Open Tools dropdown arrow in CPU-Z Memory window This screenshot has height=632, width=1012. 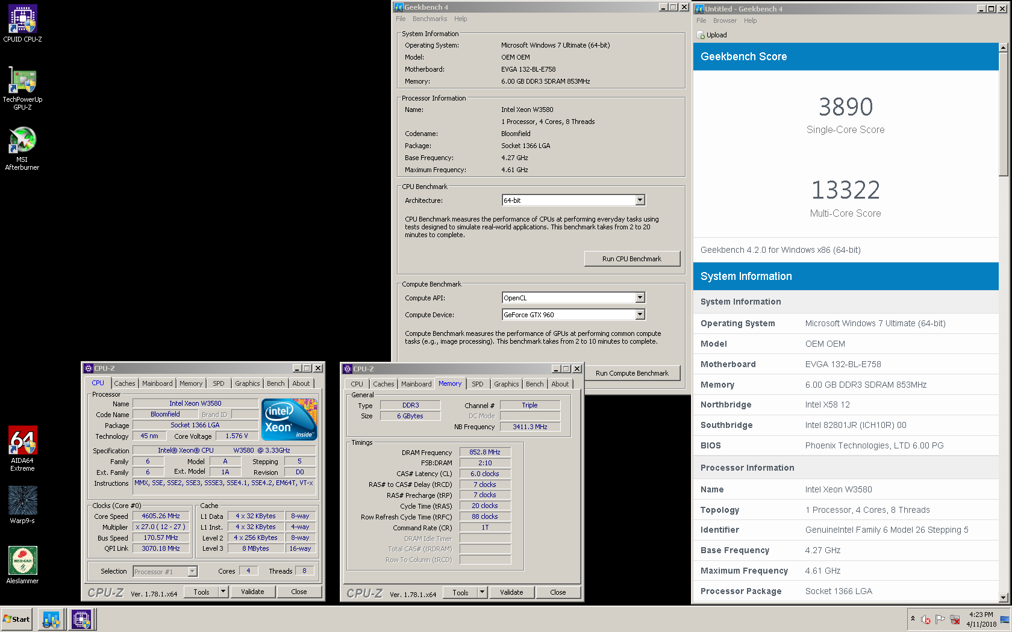pyautogui.click(x=482, y=592)
